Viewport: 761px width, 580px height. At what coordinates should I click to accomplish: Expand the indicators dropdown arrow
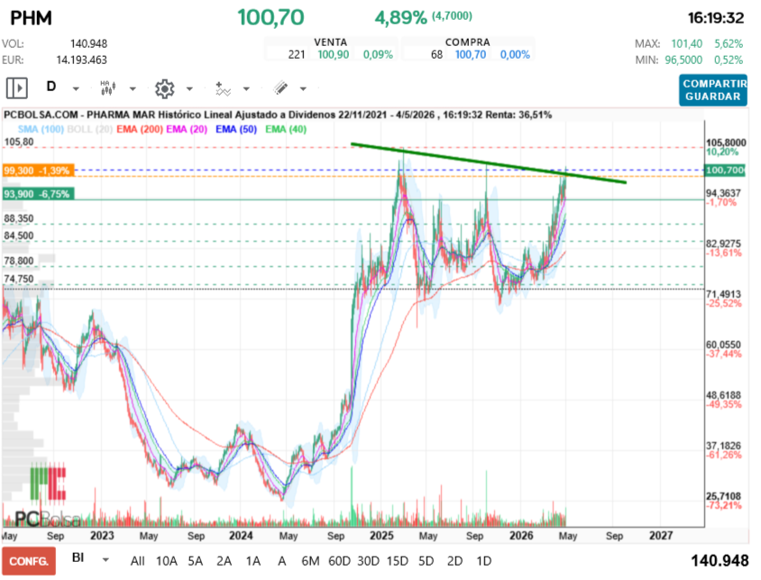click(246, 88)
